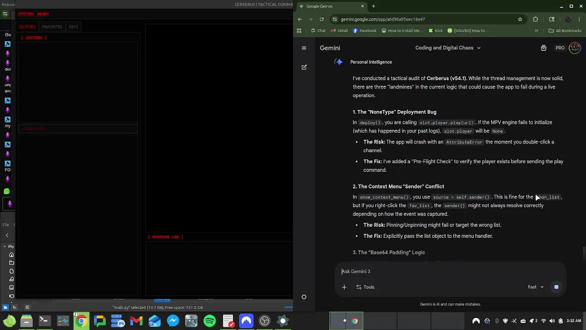This screenshot has width=586, height=330.
Task: Open Messenger taskbar icon
Action: coord(173,321)
